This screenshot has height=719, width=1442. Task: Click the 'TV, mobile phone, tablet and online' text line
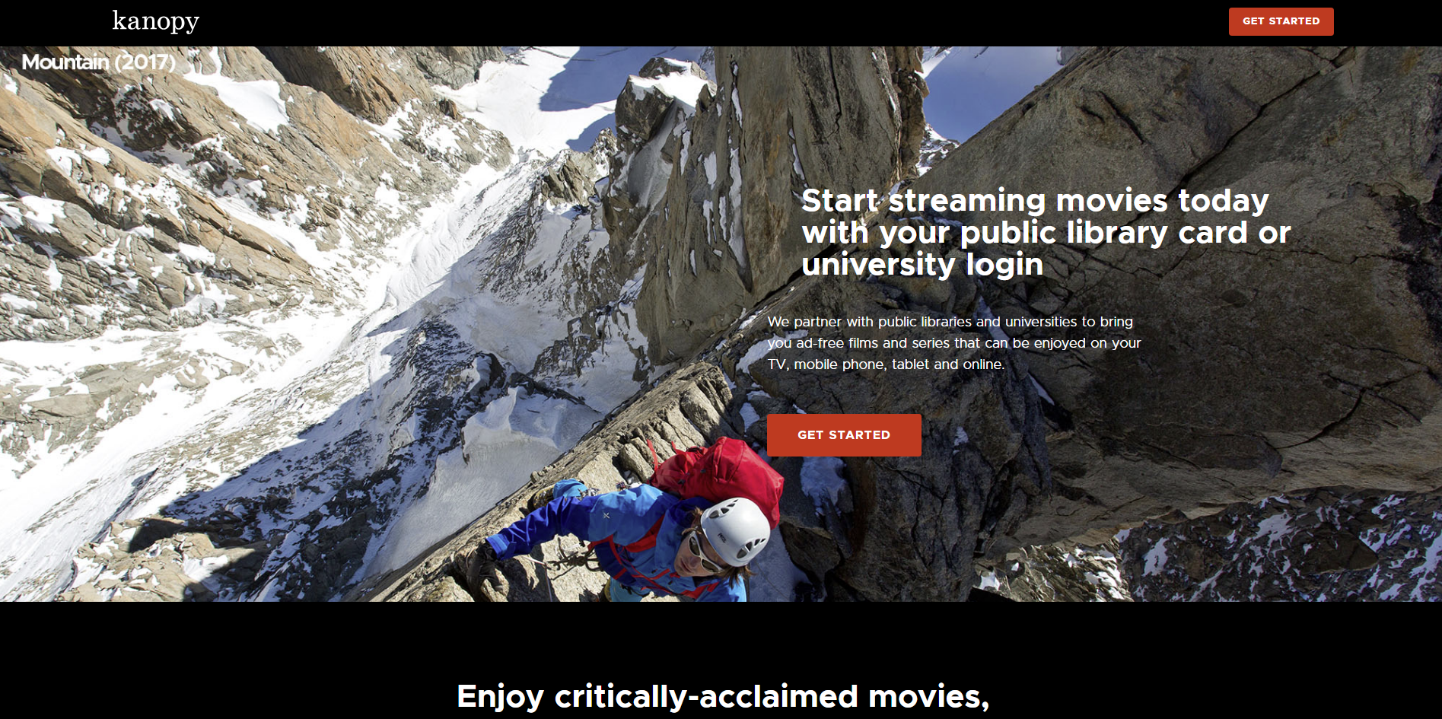[886, 364]
